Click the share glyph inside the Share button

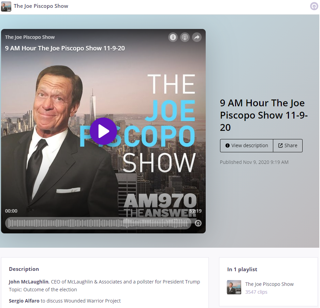(280, 145)
